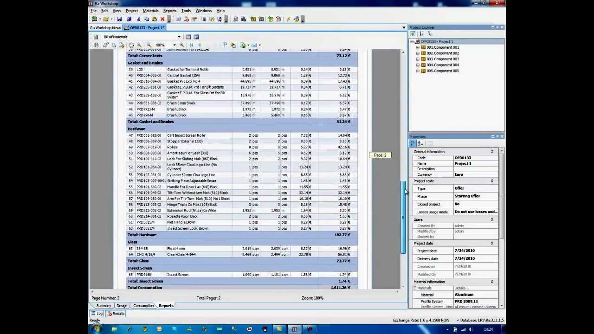
Task: Click the Name field Project 1
Action: tap(476, 163)
